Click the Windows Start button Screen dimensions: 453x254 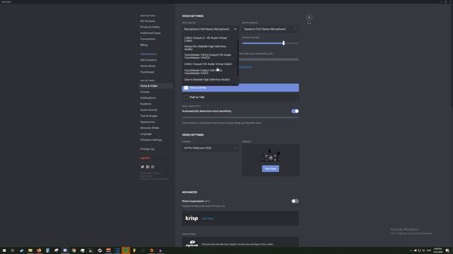[x=4, y=250]
